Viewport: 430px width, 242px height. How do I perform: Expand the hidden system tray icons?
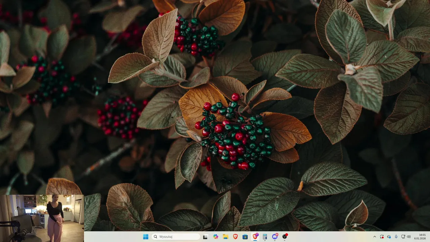pos(375,237)
